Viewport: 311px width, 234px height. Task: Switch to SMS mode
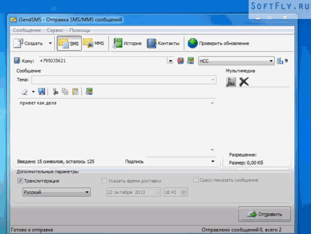(x=69, y=43)
